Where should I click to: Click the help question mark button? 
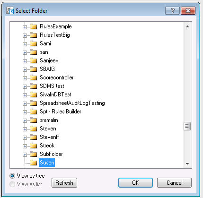tap(172, 11)
